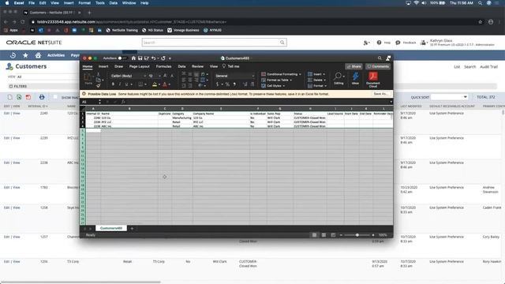The image size is (505, 284).
Task: Click the NetSuite Print icon
Action: click(x=42, y=97)
